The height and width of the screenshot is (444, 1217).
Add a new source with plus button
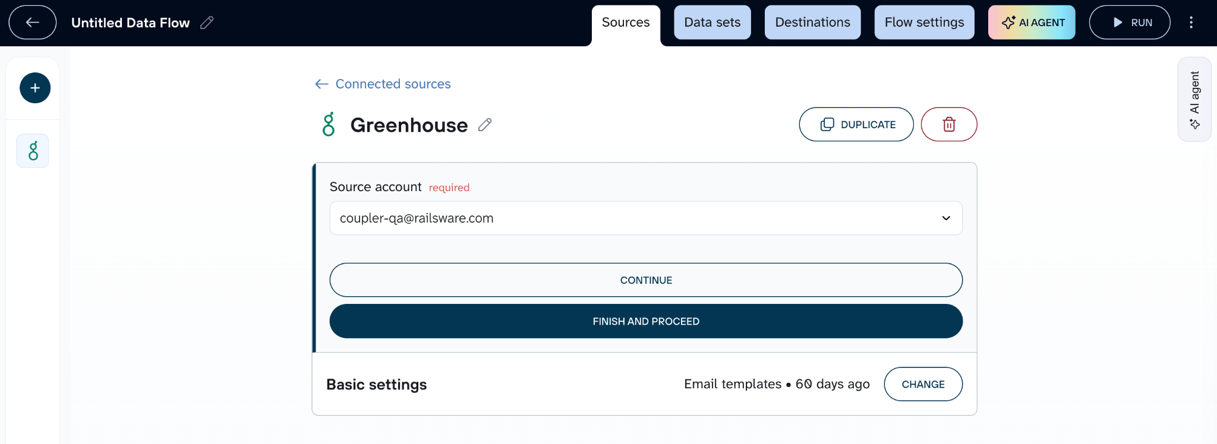(x=35, y=88)
